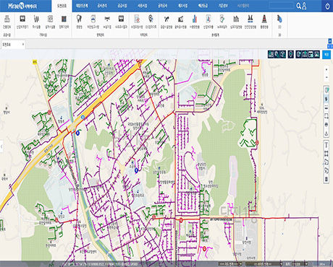Select the text T tool on map toolbar

(x=326, y=145)
